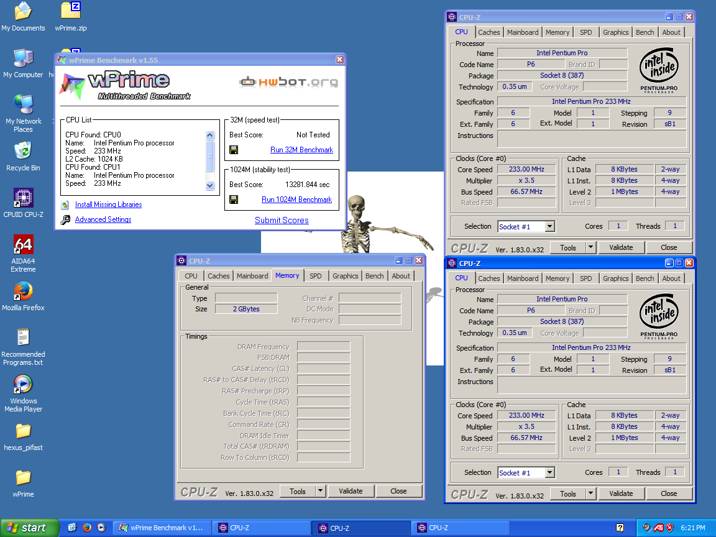Image resolution: width=716 pixels, height=537 pixels.
Task: Select wPrime Benchmark taskbar button
Action: (x=162, y=528)
